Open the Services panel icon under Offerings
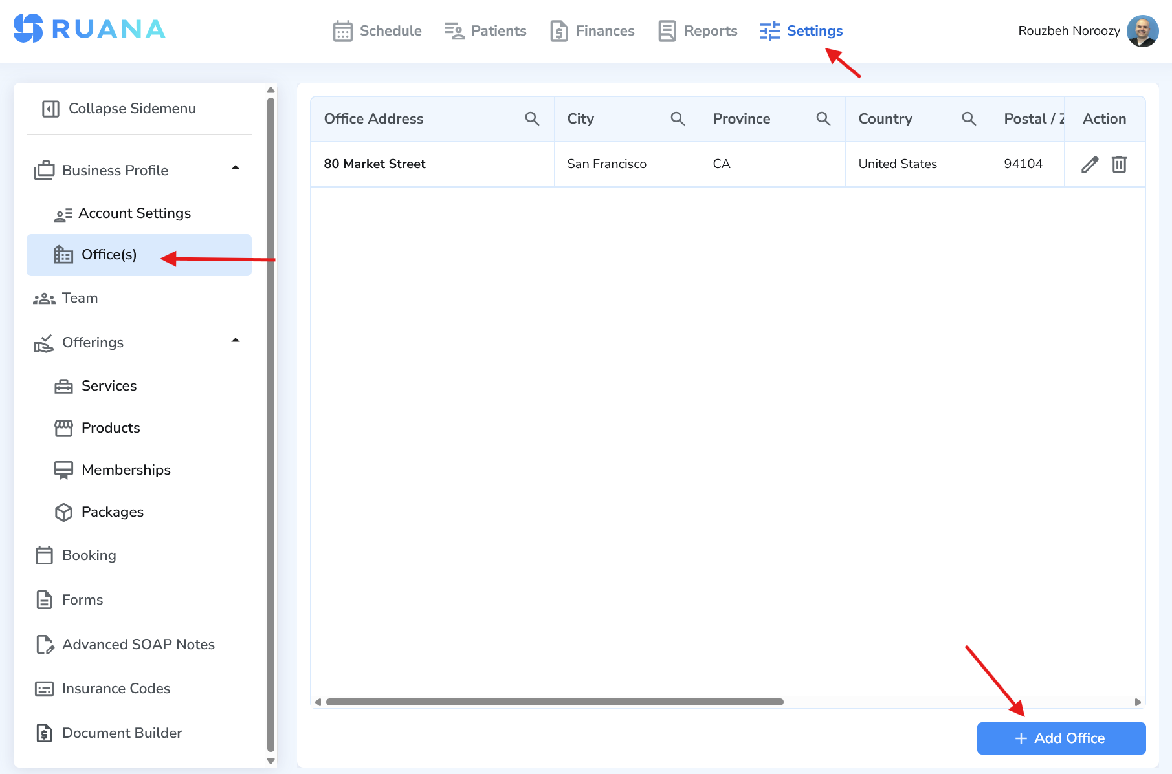The height and width of the screenshot is (774, 1172). pos(63,385)
